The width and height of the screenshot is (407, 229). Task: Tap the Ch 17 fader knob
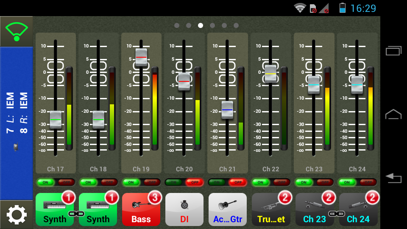(56, 120)
